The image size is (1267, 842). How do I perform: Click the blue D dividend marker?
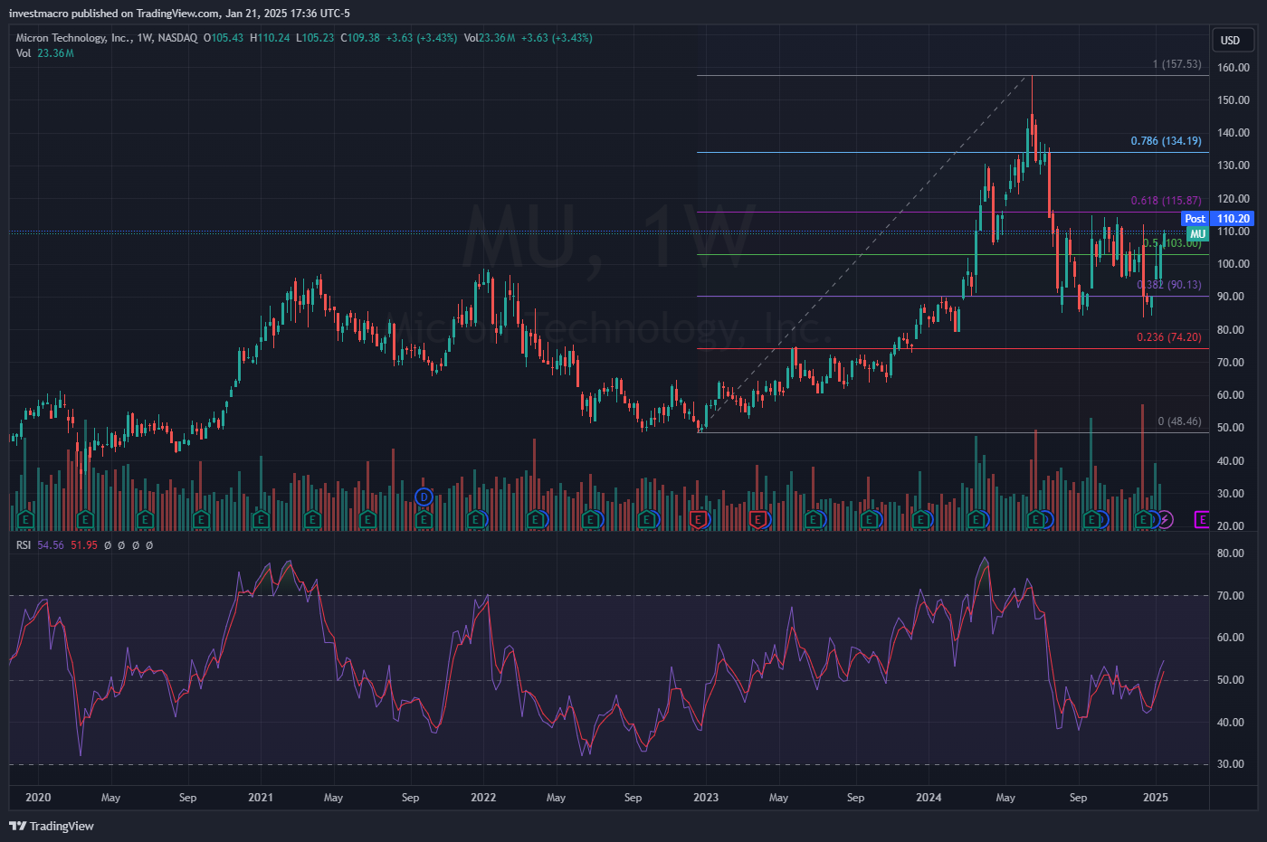point(424,497)
